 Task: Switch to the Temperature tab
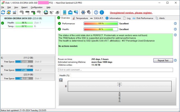[80, 18]
